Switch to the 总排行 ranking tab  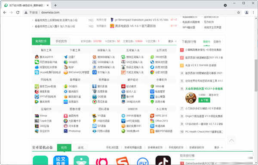(x=217, y=42)
